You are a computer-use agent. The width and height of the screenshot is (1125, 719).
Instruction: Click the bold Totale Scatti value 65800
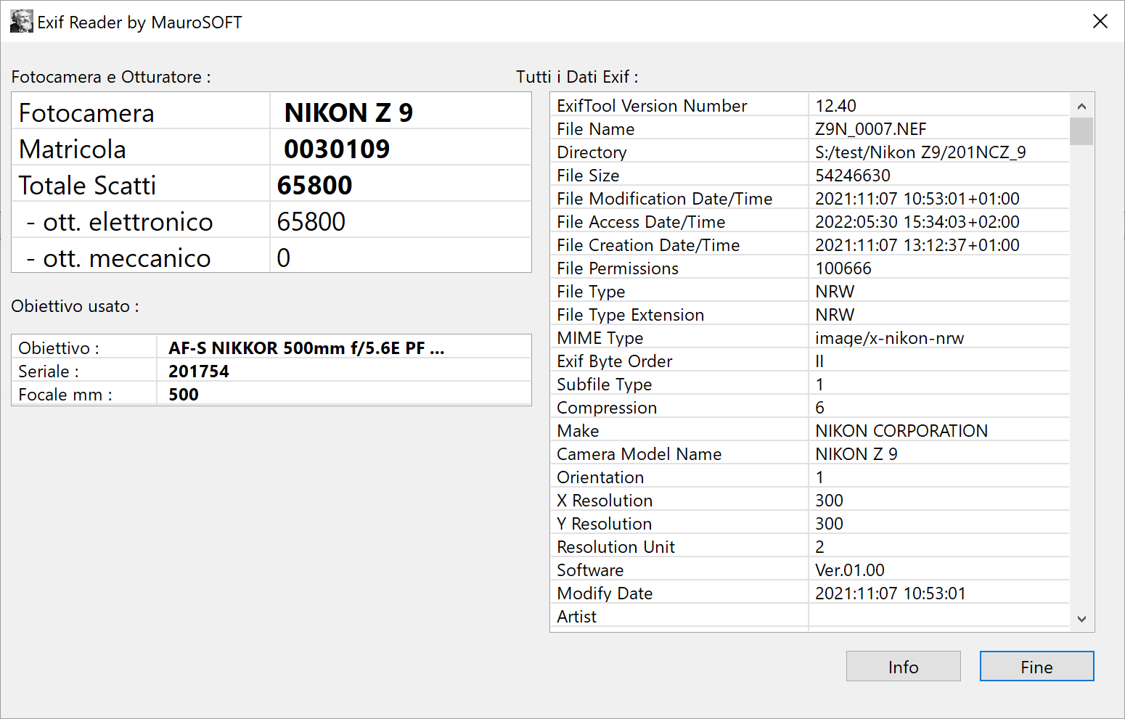tap(314, 185)
